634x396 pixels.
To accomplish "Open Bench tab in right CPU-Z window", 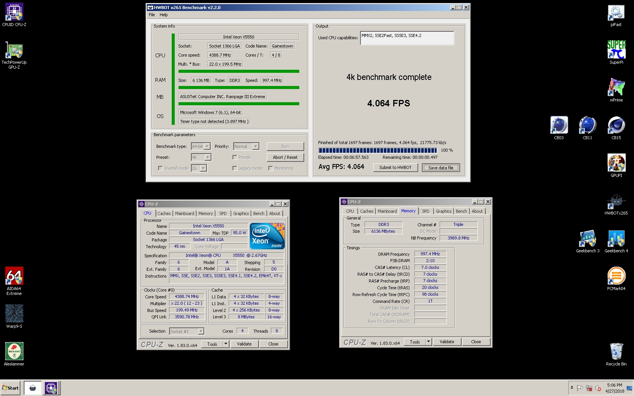I will point(461,211).
